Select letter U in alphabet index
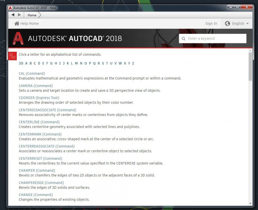The image size is (258, 210). pos(111,63)
